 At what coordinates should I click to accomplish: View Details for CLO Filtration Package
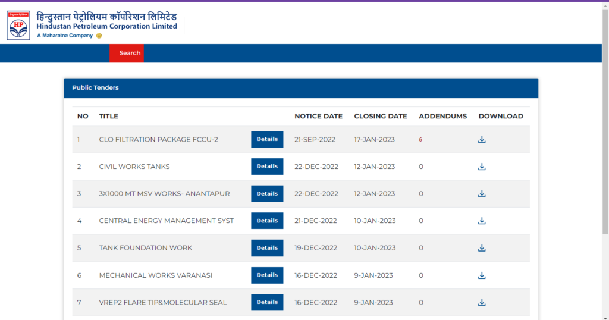[x=267, y=139]
